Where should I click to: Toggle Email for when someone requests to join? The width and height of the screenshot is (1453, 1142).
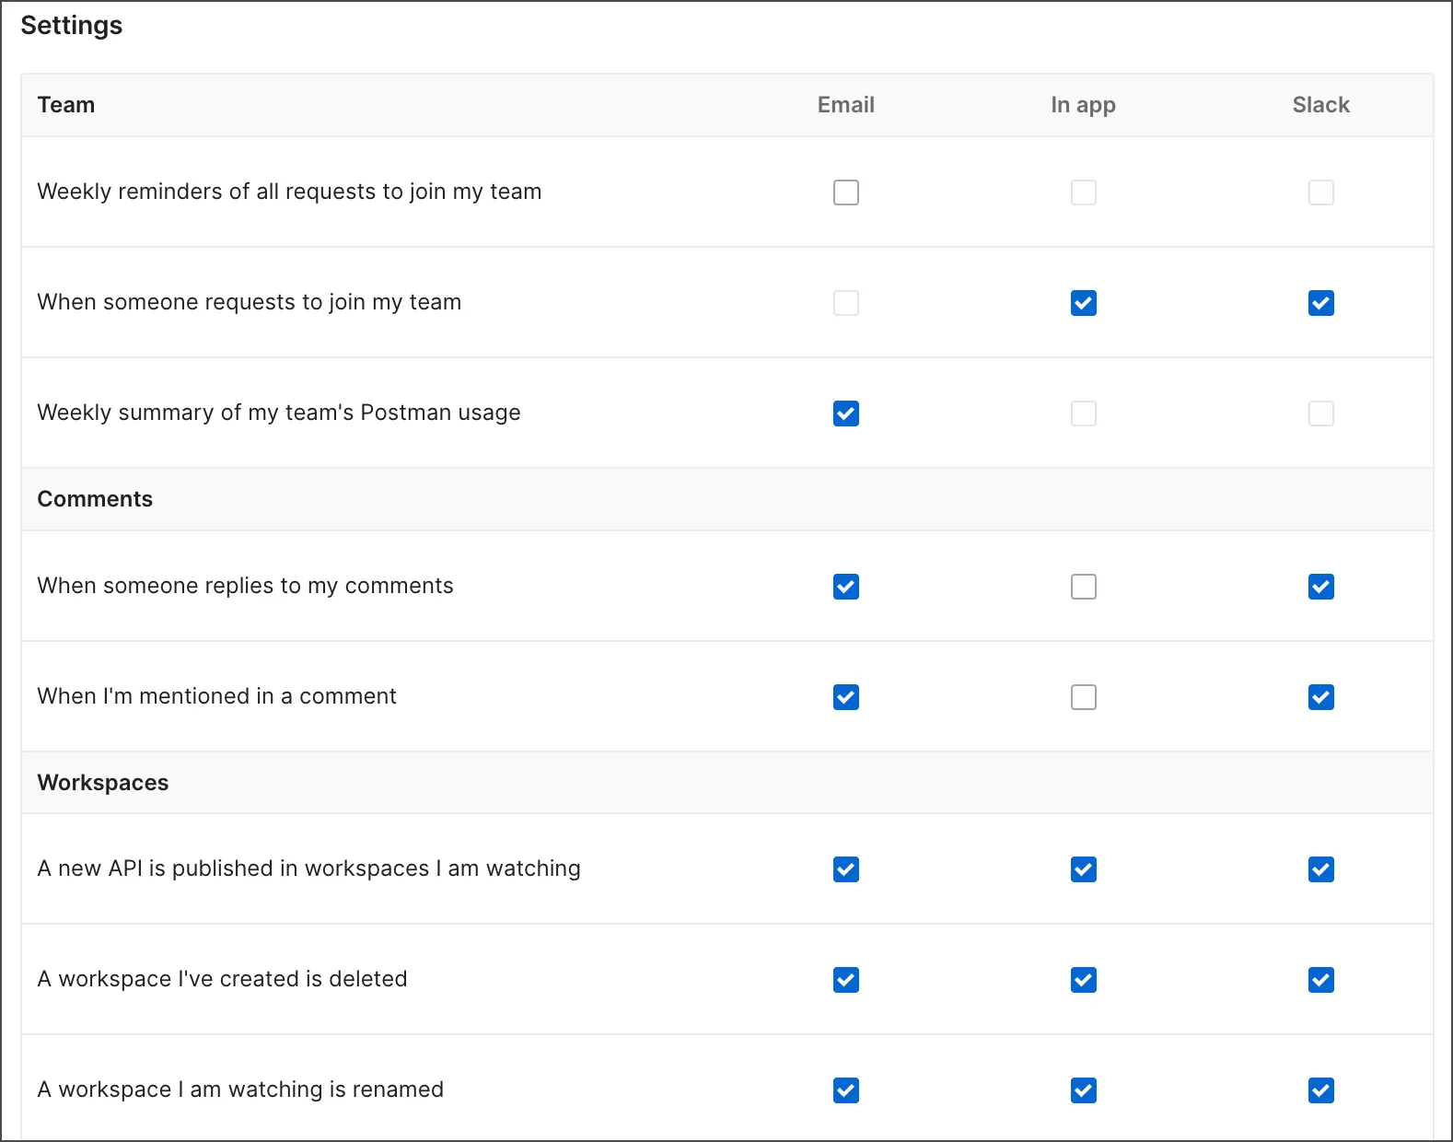[x=845, y=303]
